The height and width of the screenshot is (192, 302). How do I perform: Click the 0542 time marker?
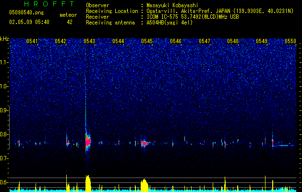(x=60, y=41)
